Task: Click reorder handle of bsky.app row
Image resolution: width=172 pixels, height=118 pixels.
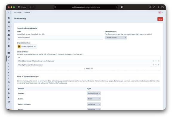Action: coord(153,61)
